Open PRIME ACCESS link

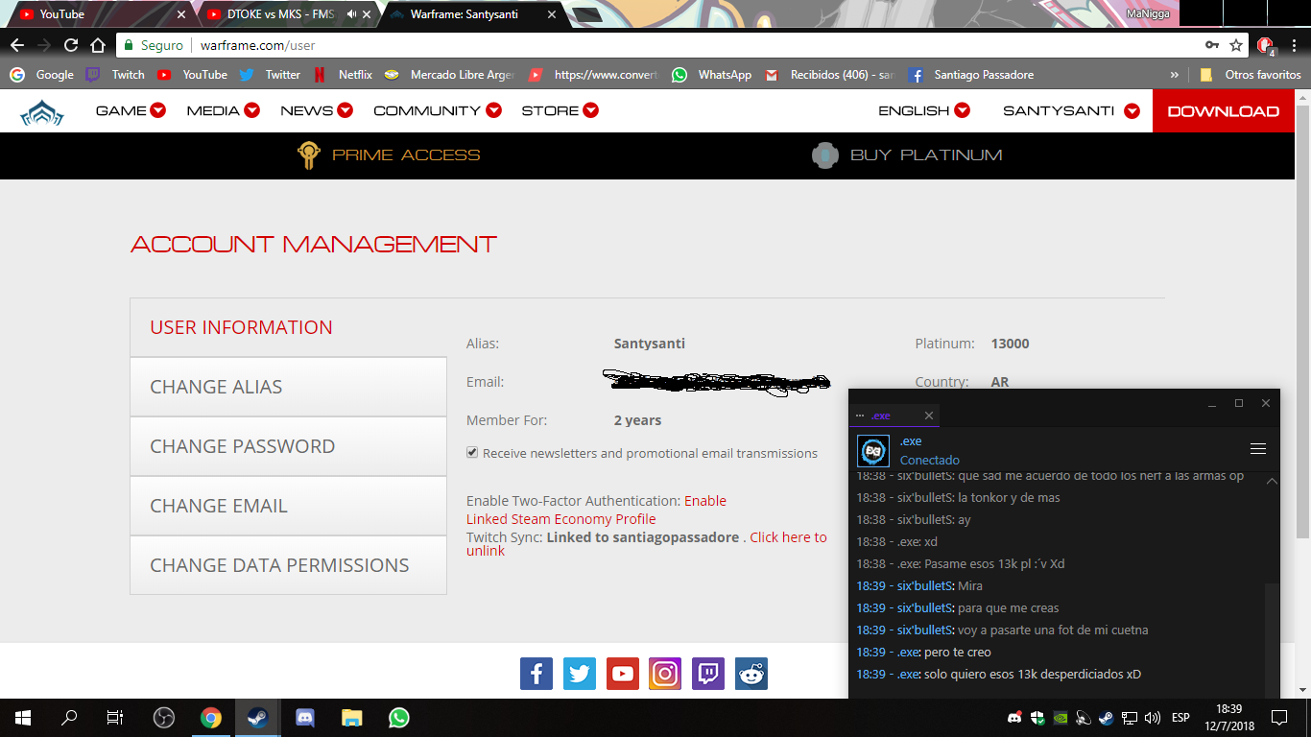[389, 155]
